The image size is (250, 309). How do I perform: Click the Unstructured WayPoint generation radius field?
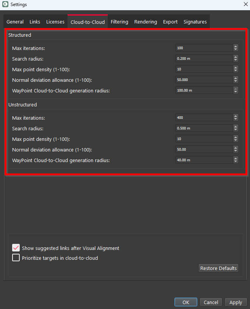(204, 160)
